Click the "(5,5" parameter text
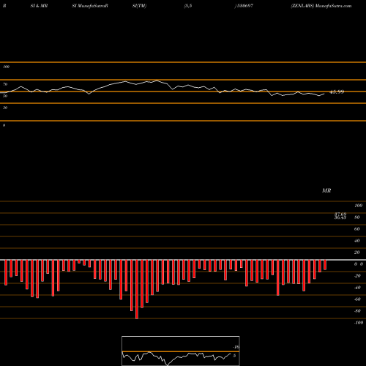 tap(188, 6)
